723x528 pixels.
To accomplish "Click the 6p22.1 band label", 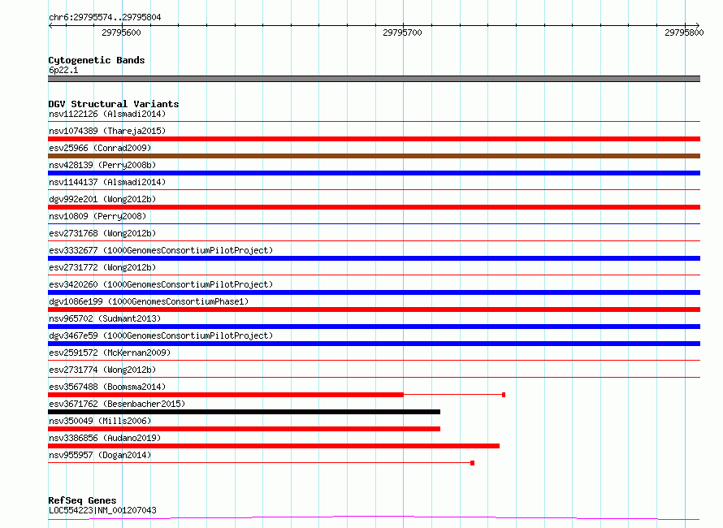I will [x=63, y=70].
